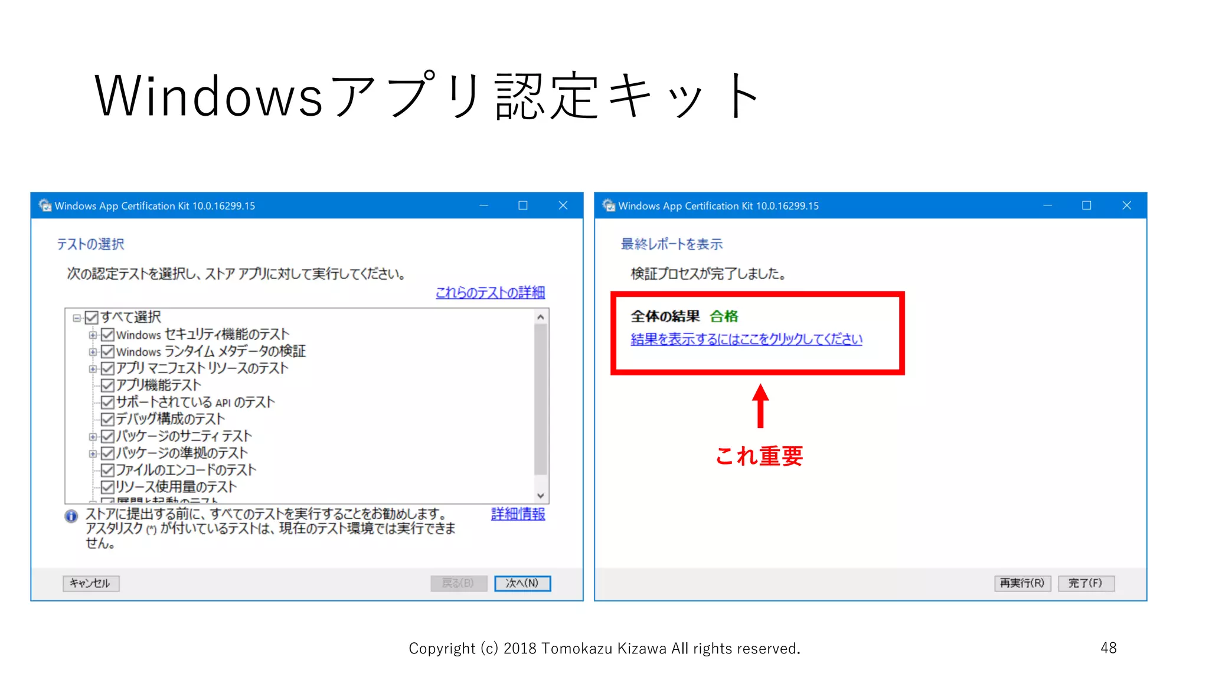
Task: Click the 再実行(R) button
Action: pyautogui.click(x=1022, y=583)
